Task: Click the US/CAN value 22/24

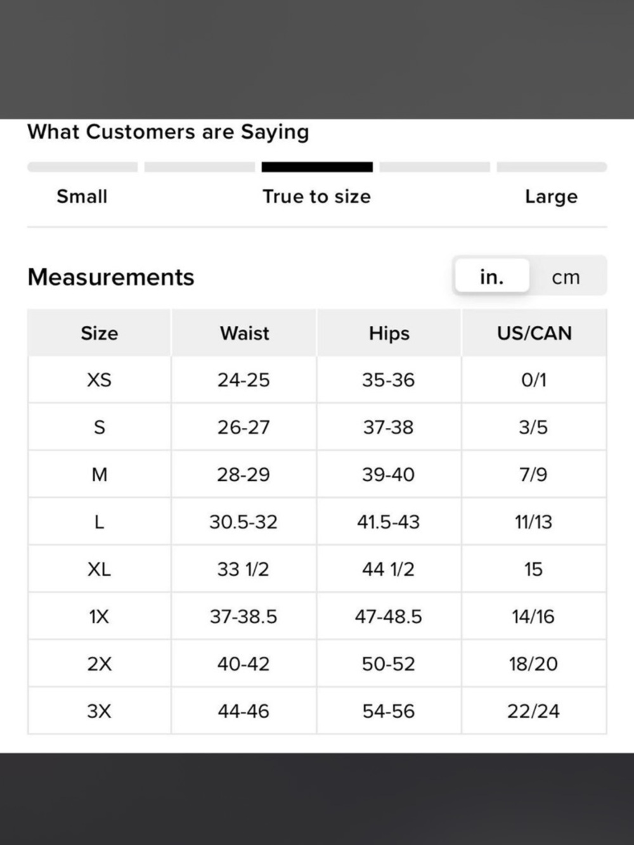Action: (533, 711)
